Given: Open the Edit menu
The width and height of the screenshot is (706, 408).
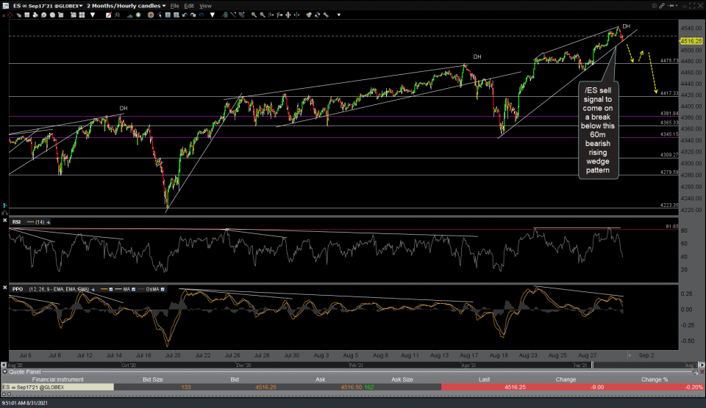Looking at the screenshot, I should (x=189, y=6).
